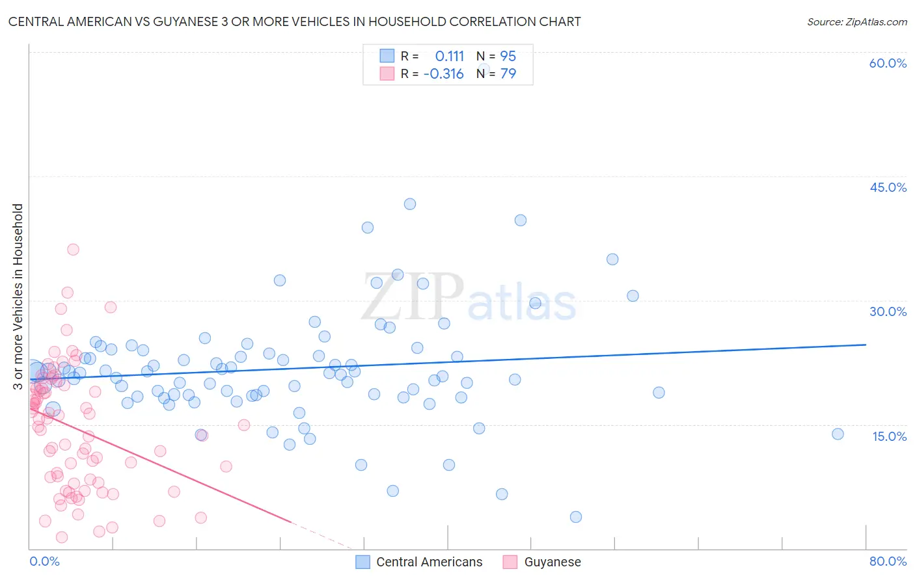Click the pink R = -0.316 stats swatch
The width and height of the screenshot is (915, 580).
[x=387, y=73]
